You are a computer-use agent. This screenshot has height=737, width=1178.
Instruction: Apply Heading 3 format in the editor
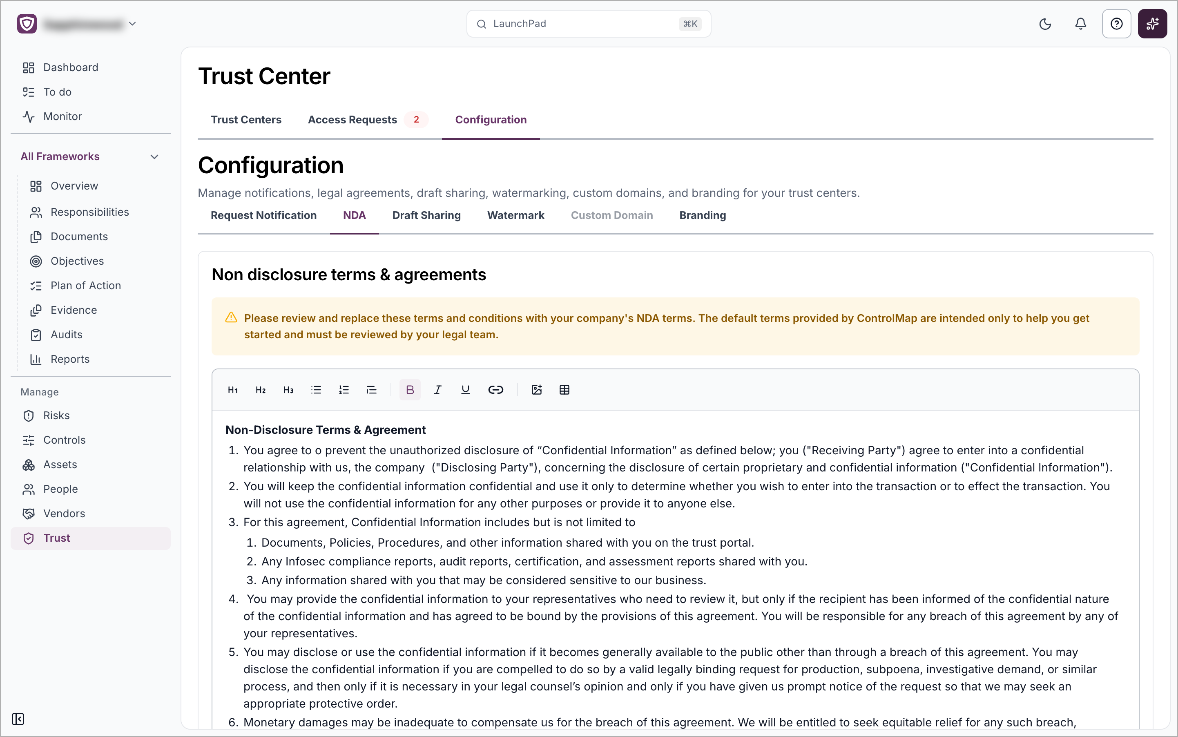pyautogui.click(x=288, y=390)
